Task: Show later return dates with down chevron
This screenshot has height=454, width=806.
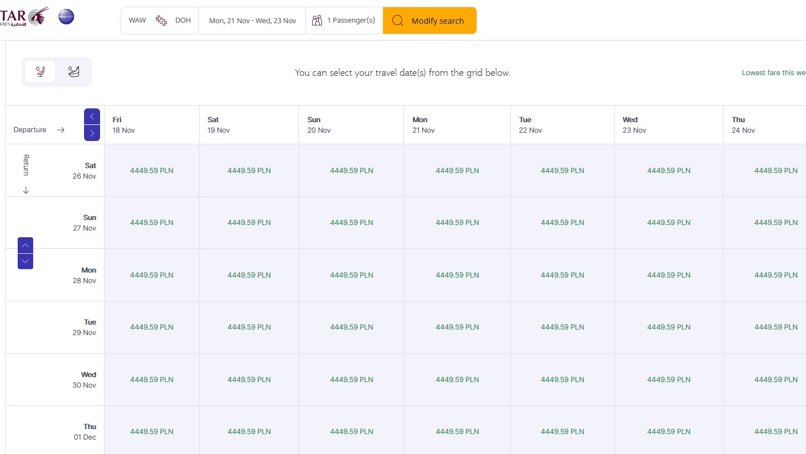Action: click(25, 262)
